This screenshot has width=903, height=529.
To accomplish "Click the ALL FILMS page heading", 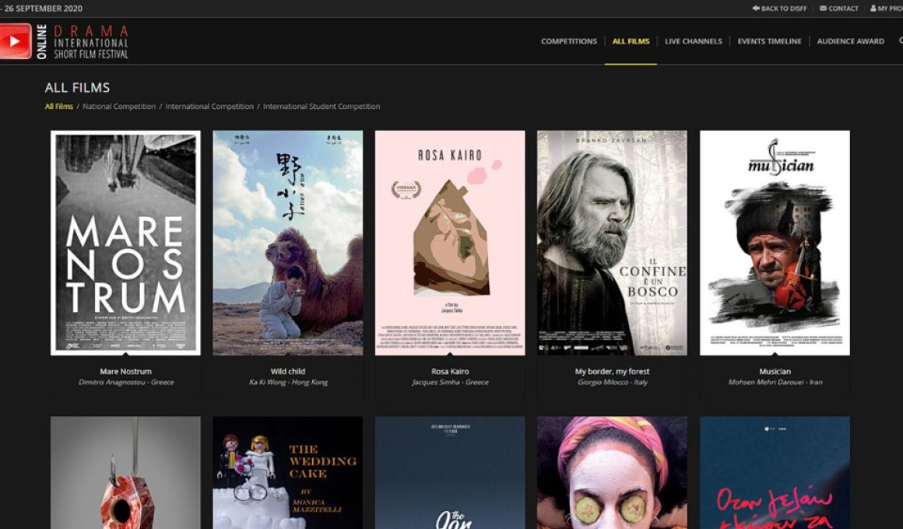I will 77,87.
